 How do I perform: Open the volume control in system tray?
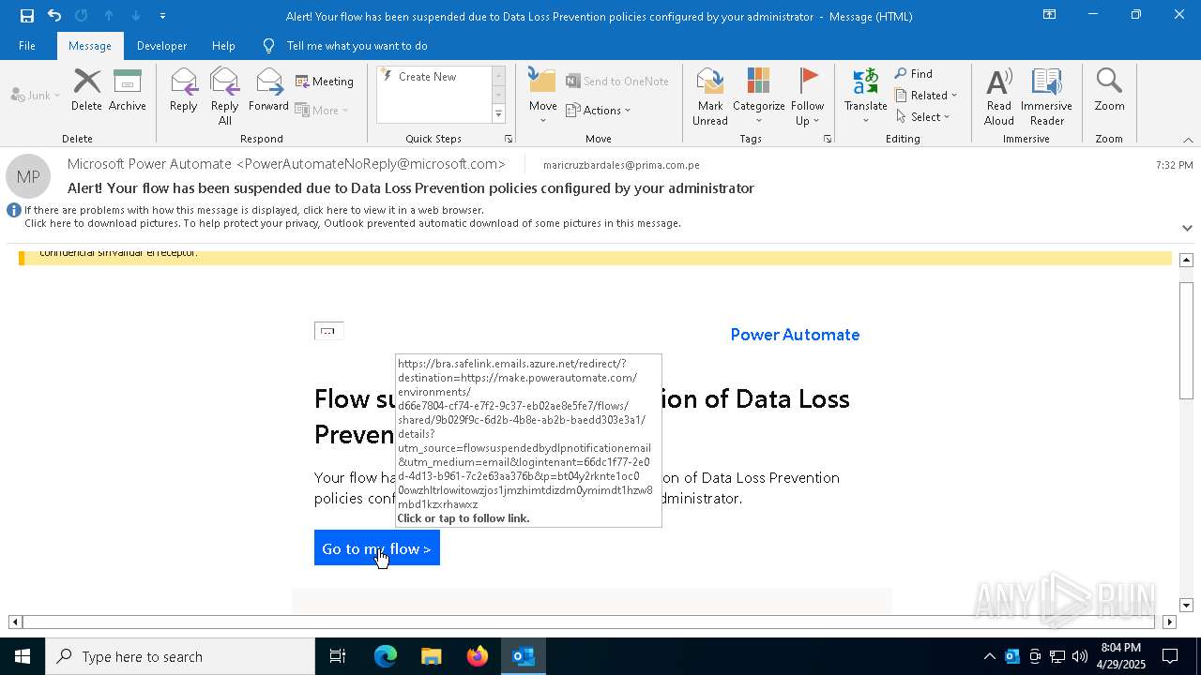tap(1080, 656)
